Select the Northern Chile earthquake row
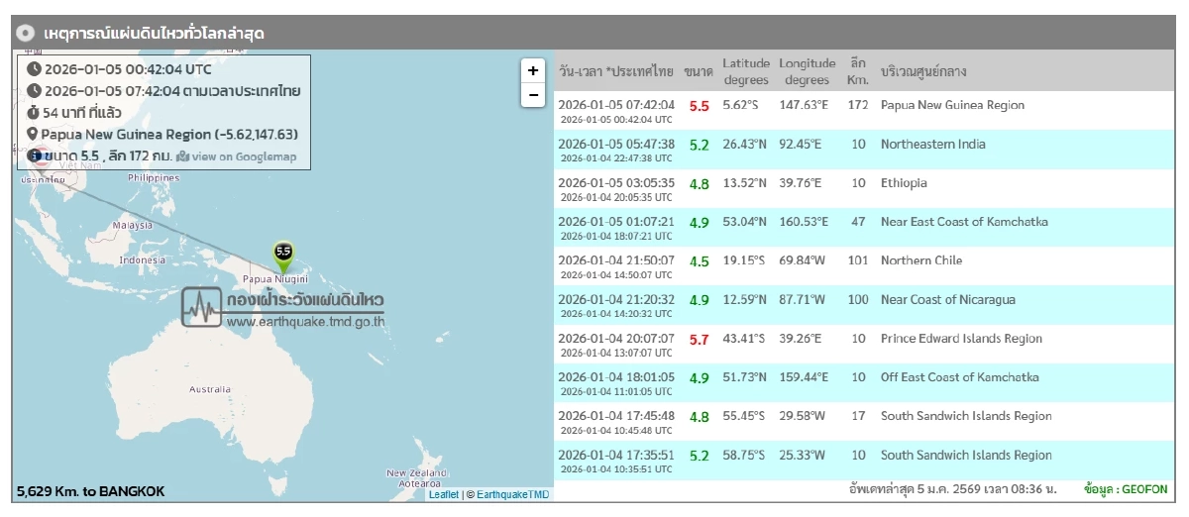 pyautogui.click(x=862, y=266)
